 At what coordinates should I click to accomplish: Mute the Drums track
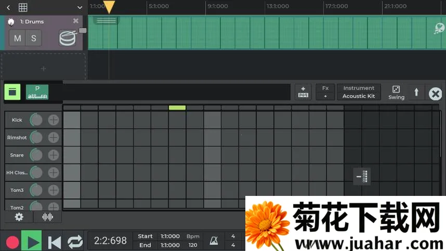tap(17, 38)
